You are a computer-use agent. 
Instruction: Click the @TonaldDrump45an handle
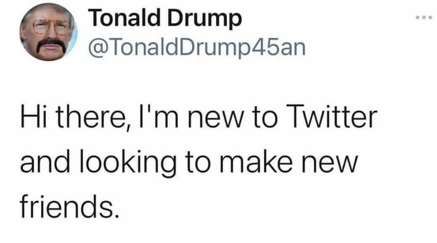[197, 48]
